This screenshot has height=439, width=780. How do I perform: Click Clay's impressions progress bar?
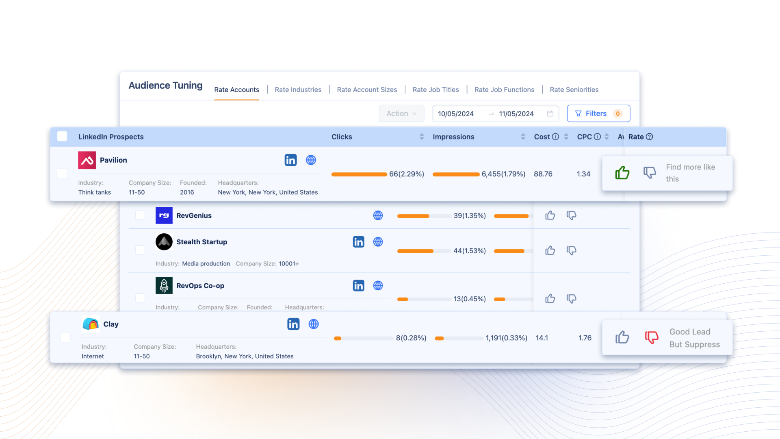(x=458, y=338)
